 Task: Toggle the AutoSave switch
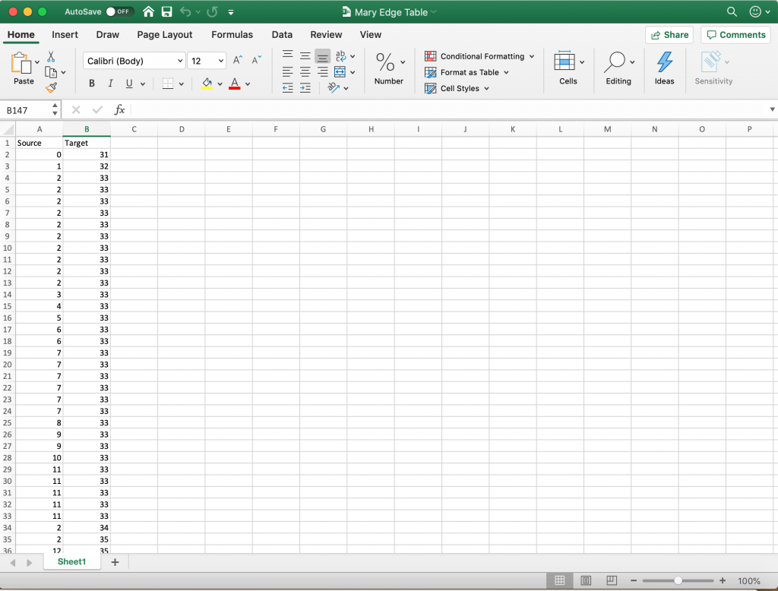click(x=120, y=12)
